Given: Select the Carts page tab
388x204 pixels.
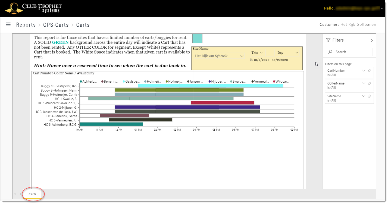Looking at the screenshot, I should pos(33,194).
